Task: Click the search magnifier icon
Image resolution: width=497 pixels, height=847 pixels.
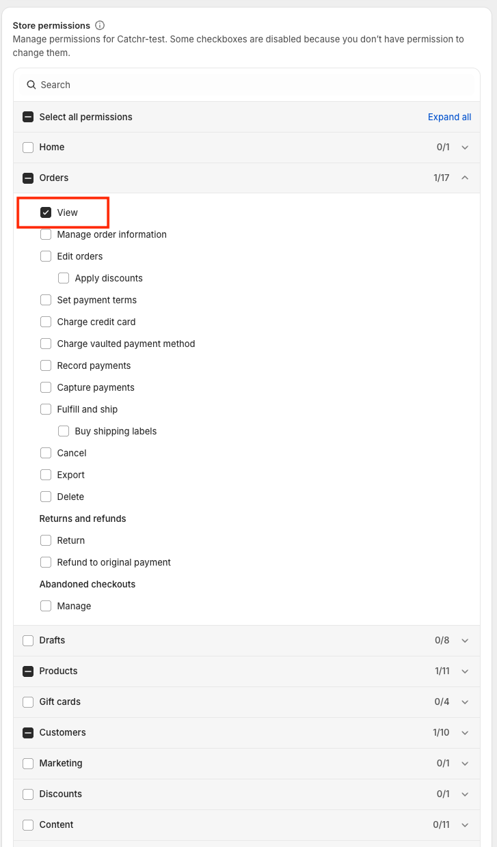Action: pos(31,85)
